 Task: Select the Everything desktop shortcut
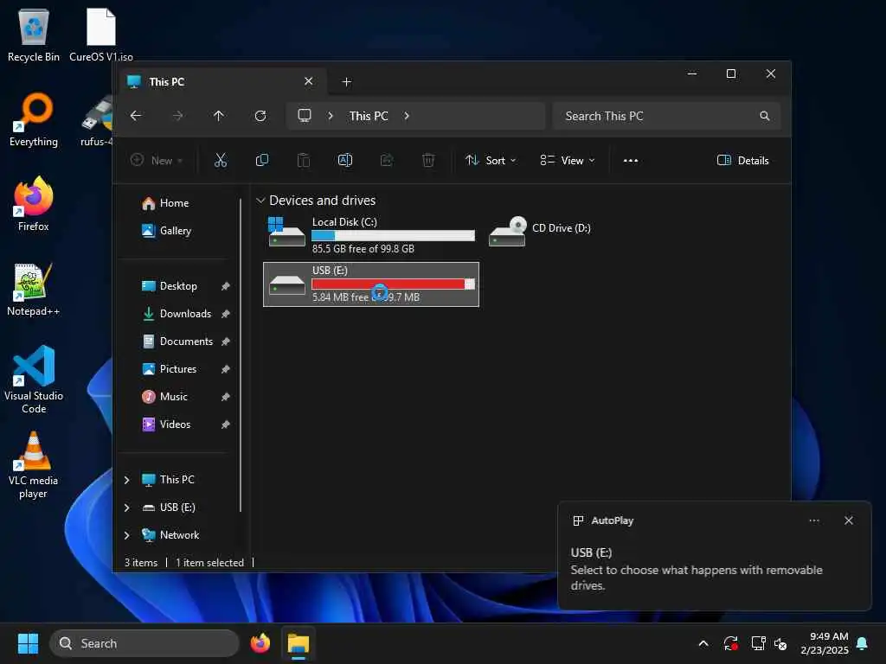(x=34, y=119)
